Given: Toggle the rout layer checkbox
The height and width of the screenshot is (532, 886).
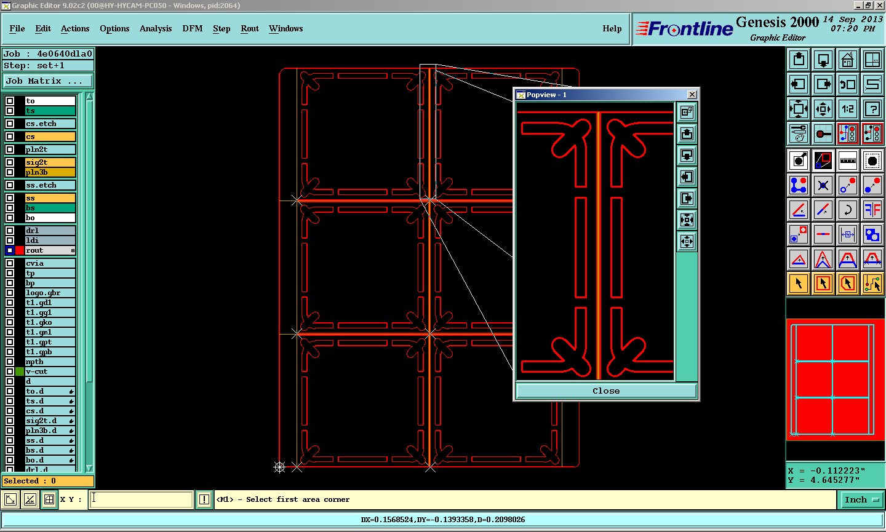Looking at the screenshot, I should point(10,250).
